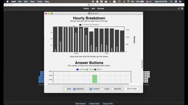Click the statistics graph icon in Anki toolbar
The width and height of the screenshot is (188, 105).
(x=179, y=8)
